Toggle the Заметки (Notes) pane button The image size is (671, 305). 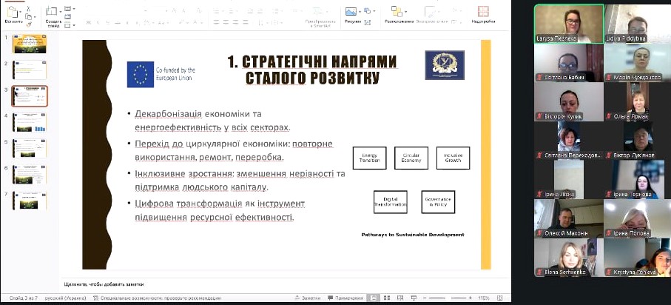308,298
